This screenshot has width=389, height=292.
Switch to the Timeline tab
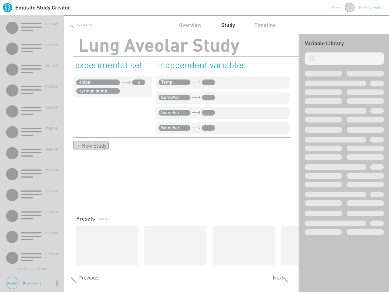point(265,25)
